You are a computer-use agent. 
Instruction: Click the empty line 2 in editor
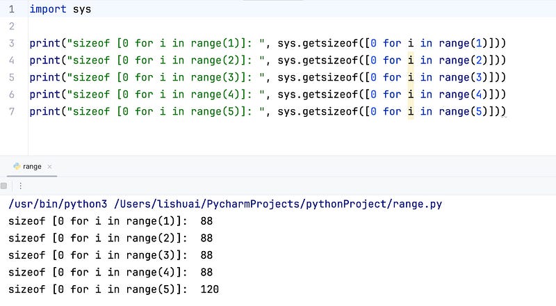(x=208, y=26)
